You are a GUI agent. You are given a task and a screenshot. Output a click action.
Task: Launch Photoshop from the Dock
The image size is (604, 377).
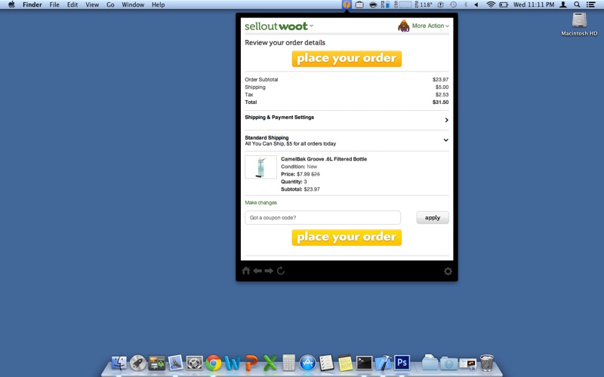click(402, 363)
